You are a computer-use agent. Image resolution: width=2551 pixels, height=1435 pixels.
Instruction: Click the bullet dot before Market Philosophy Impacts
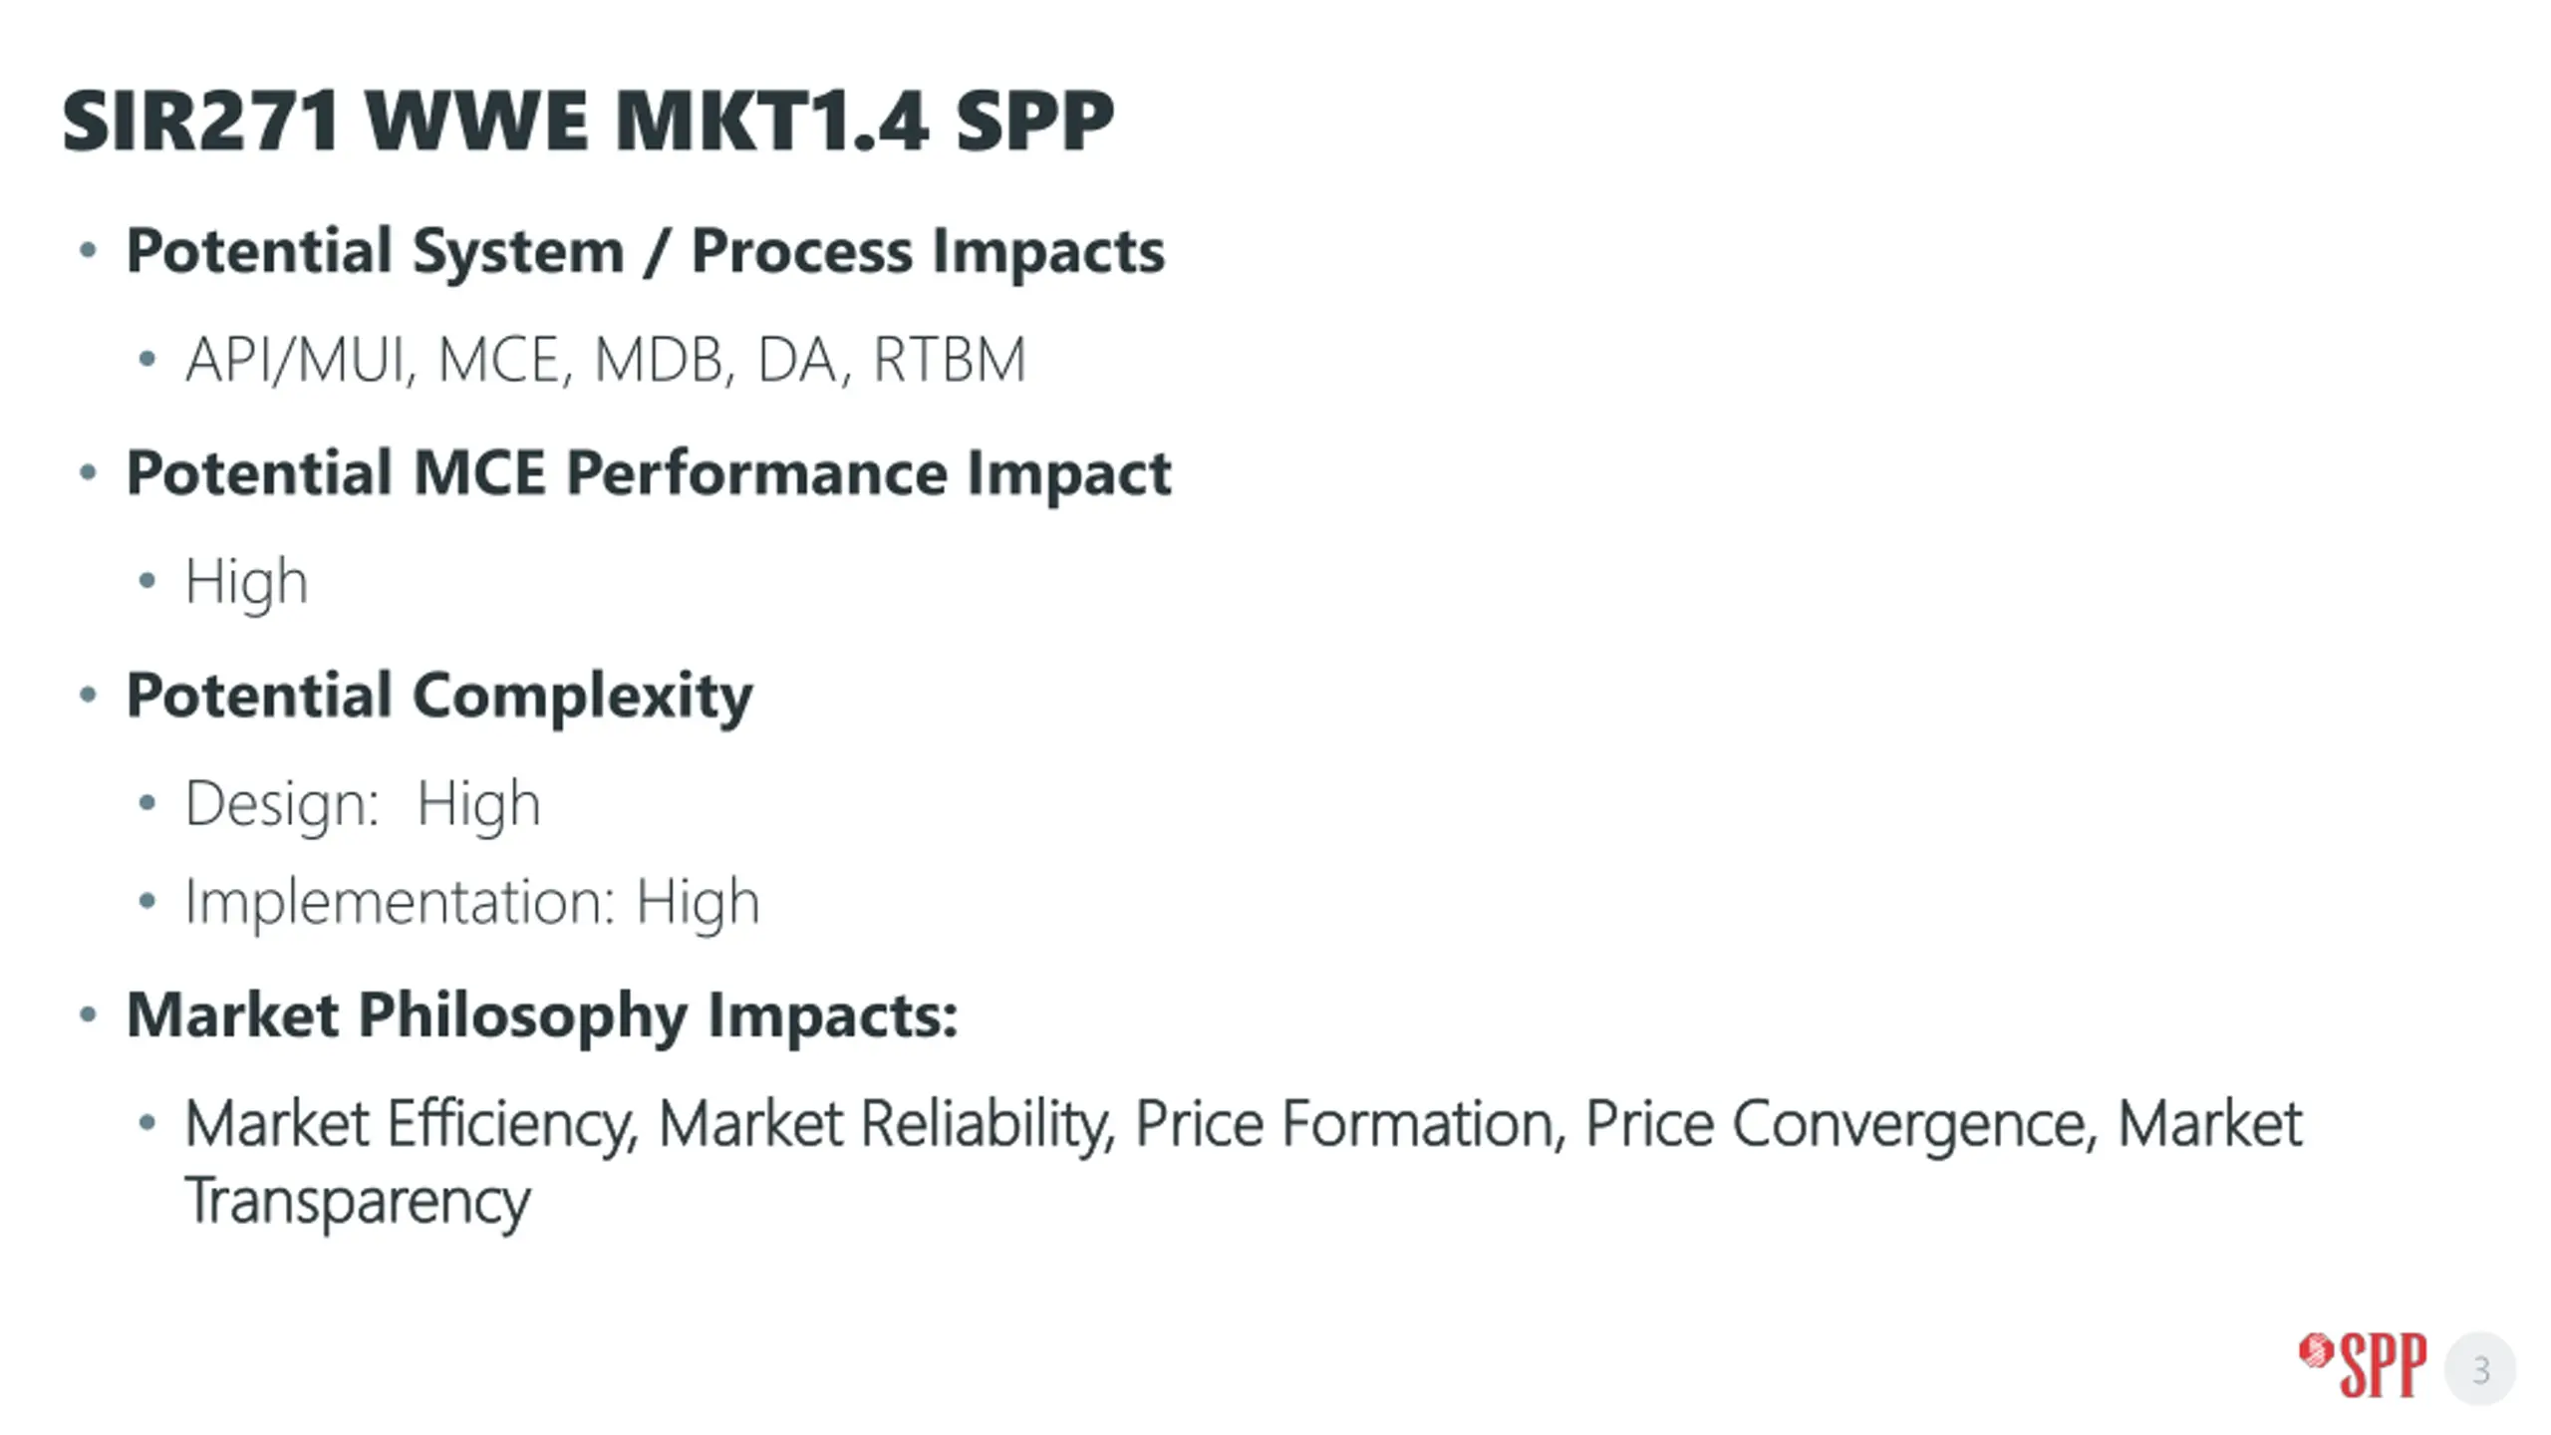click(x=88, y=1015)
